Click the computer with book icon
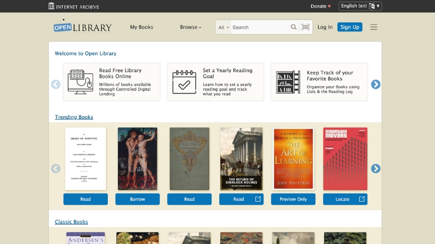This screenshot has width=435, height=244. (x=80, y=82)
